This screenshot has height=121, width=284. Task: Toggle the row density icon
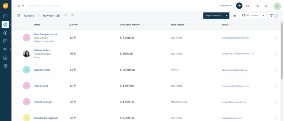[x=235, y=16]
